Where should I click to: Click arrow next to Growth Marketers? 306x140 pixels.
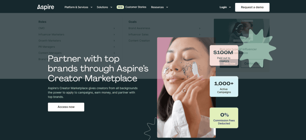(x=114, y=41)
